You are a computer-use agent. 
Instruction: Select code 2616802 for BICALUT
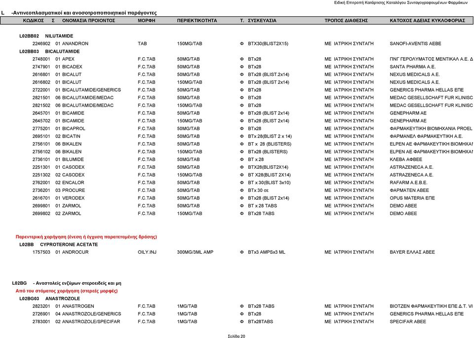coord(41,82)
